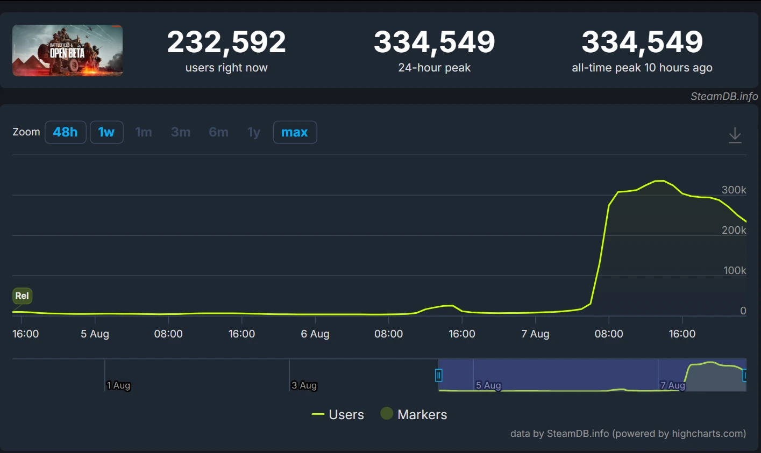Grab the right navigator range handle

(745, 375)
